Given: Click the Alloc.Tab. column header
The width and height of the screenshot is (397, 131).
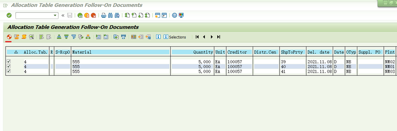Looking at the screenshot, I should click(36, 52).
